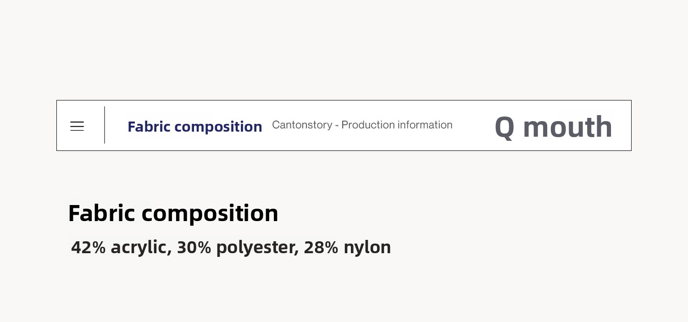This screenshot has width=688, height=322.
Task: Click the word "acrylic"
Action: coord(139,248)
